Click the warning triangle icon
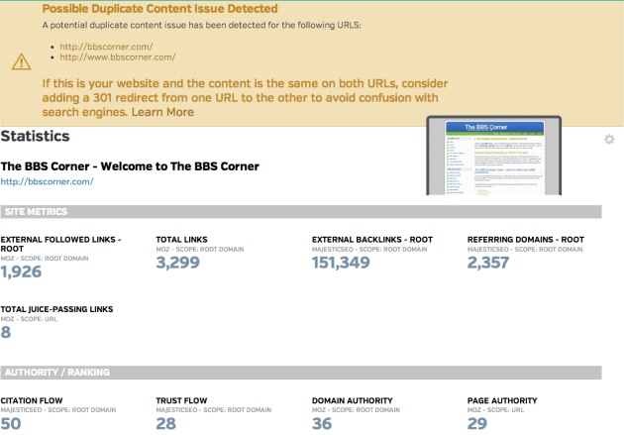This screenshot has height=435, width=624. coord(22,61)
